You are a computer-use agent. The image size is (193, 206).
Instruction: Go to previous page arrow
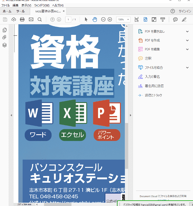tap(52, 20)
